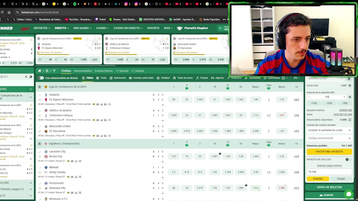Open the bet amount settings gear

coord(350,97)
